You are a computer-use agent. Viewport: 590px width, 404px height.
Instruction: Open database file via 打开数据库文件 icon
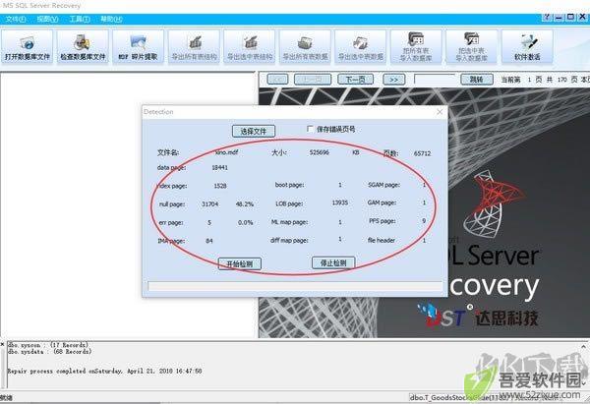pyautogui.click(x=28, y=47)
